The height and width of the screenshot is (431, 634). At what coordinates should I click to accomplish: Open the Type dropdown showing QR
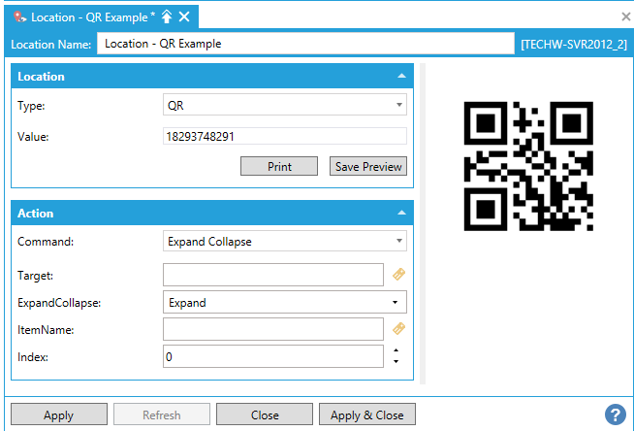(x=285, y=106)
